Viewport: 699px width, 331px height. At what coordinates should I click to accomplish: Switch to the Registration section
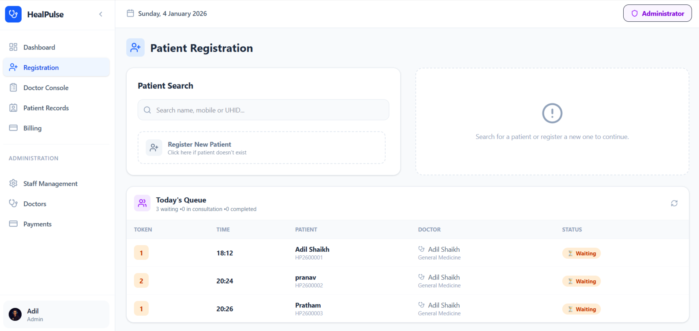(41, 67)
